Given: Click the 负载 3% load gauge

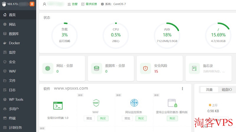Looking at the screenshot, I should pyautogui.click(x=65, y=35).
